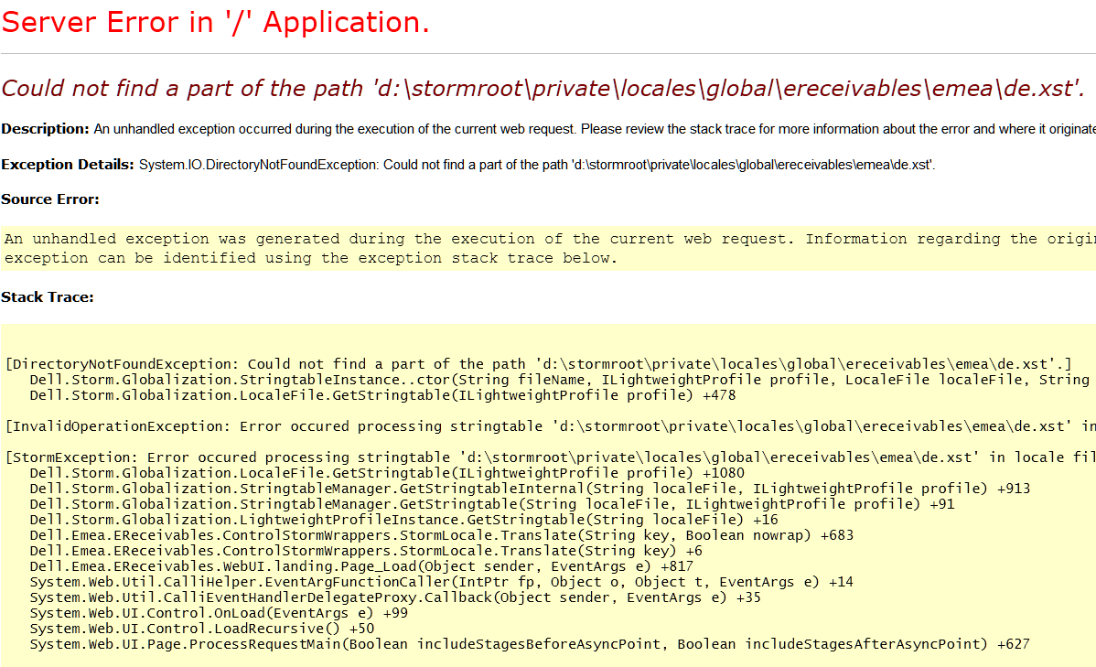Viewport: 1096px width, 667px height.
Task: Click the '[StormException:' stack trace line
Action: pyautogui.click(x=550, y=458)
